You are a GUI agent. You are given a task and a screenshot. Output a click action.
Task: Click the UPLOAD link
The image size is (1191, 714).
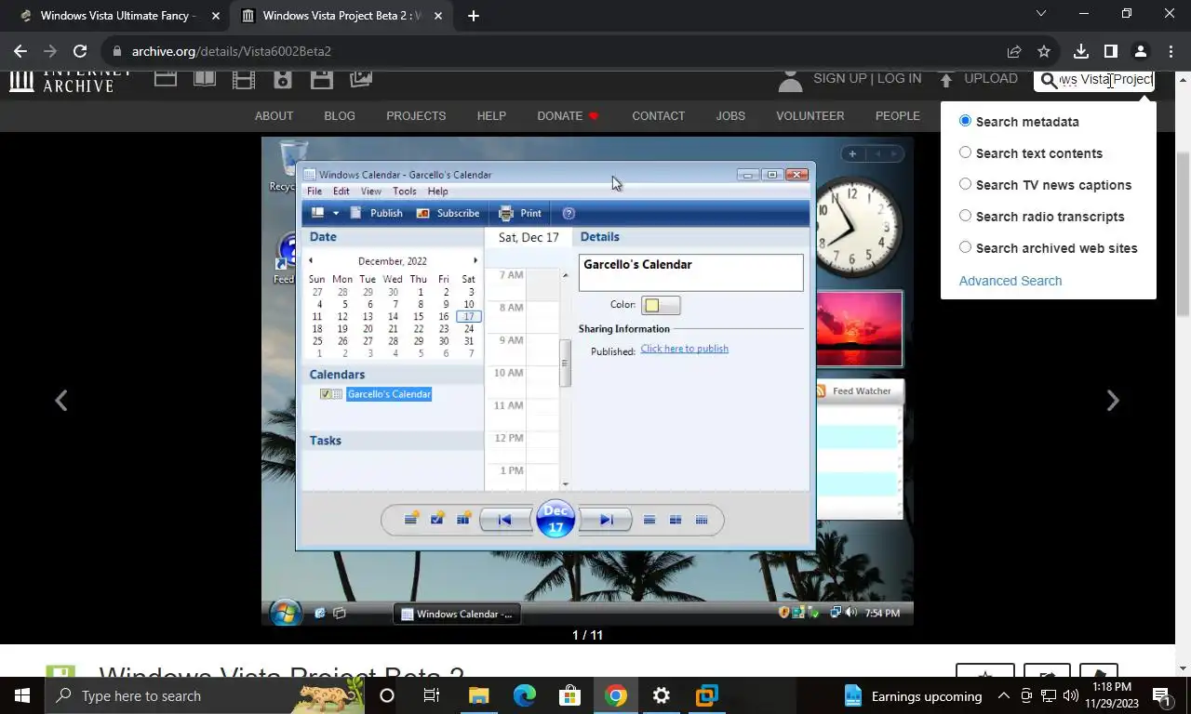(x=991, y=78)
